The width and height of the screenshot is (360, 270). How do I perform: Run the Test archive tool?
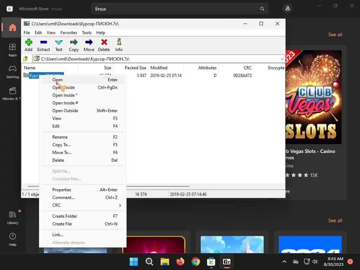click(x=59, y=45)
